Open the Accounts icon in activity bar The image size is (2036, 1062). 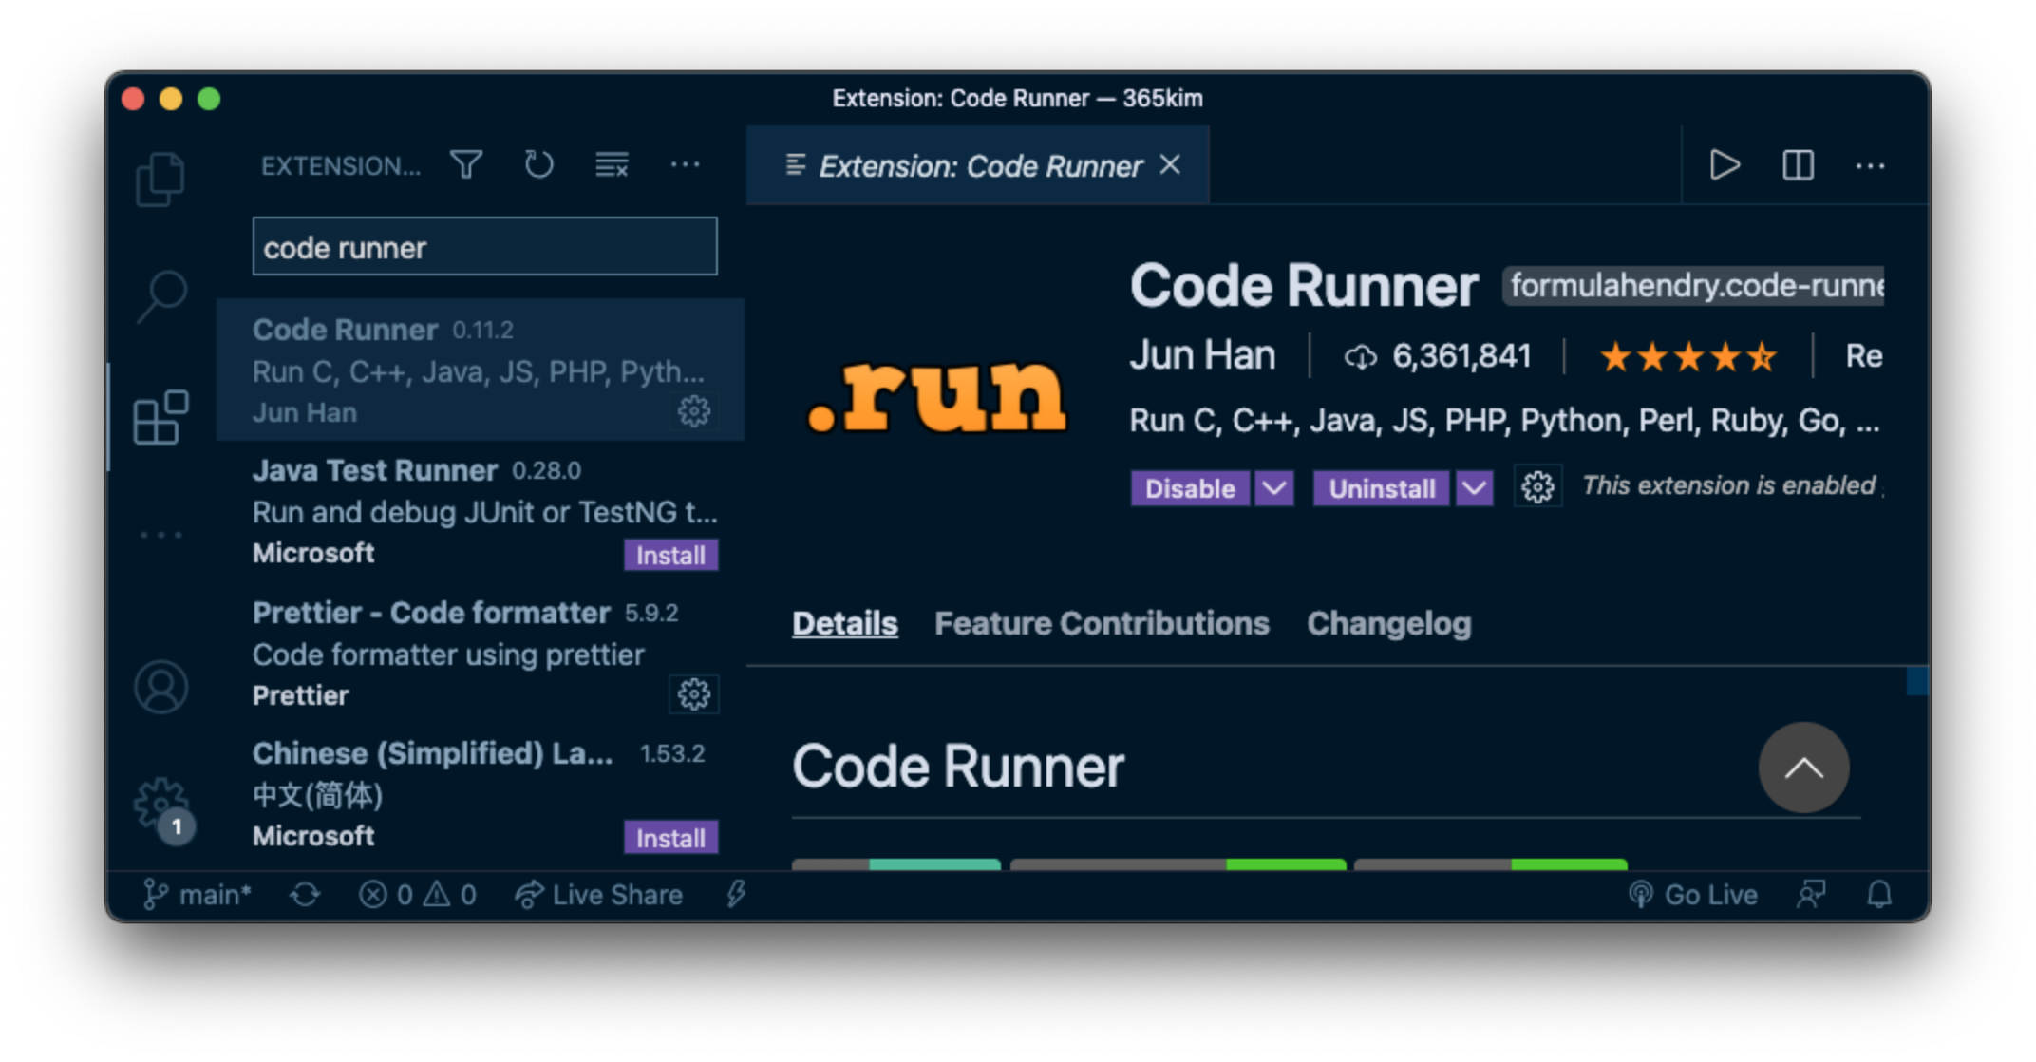tap(160, 687)
